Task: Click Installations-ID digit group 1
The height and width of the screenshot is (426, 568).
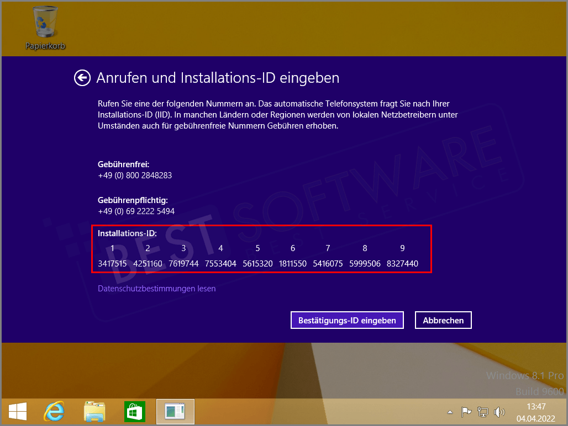Action: pyautogui.click(x=112, y=263)
